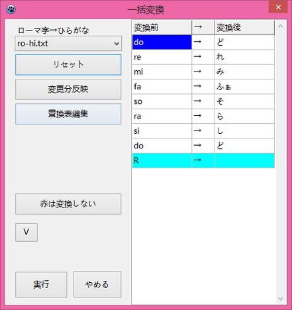Click the small V button
Viewport: 292px width, 310px height.
(26, 232)
